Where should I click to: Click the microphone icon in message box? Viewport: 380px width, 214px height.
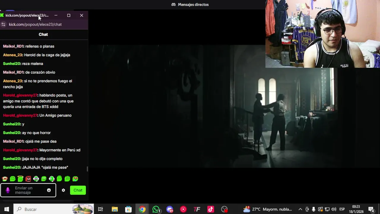click(x=8, y=190)
